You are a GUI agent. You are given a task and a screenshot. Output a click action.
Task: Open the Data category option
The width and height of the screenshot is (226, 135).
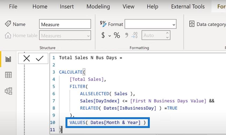click(x=207, y=24)
